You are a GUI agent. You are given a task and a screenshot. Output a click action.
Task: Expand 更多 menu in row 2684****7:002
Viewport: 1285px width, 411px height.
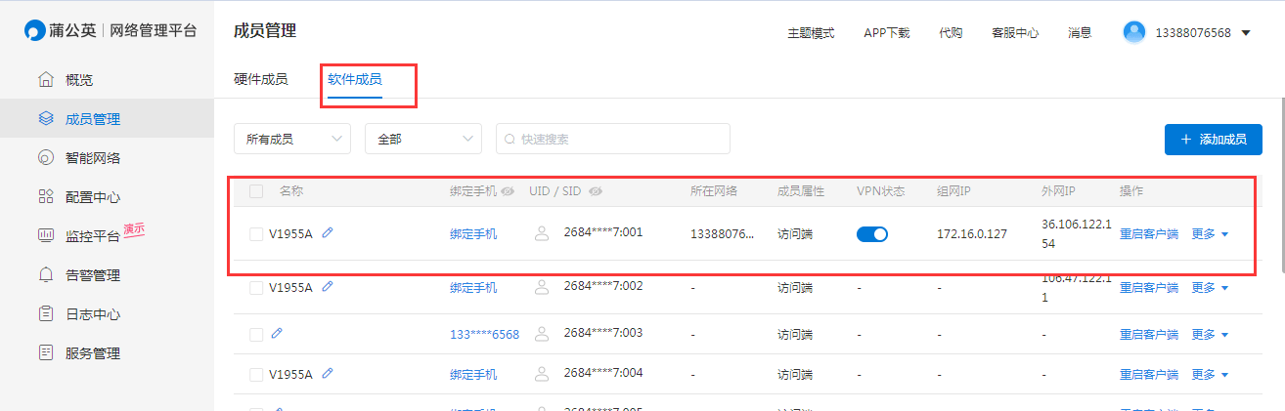(x=1210, y=288)
